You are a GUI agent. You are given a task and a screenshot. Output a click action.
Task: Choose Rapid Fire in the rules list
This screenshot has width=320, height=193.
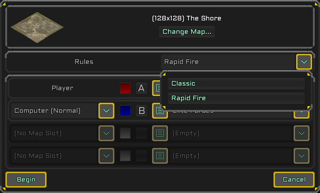pyautogui.click(x=236, y=98)
